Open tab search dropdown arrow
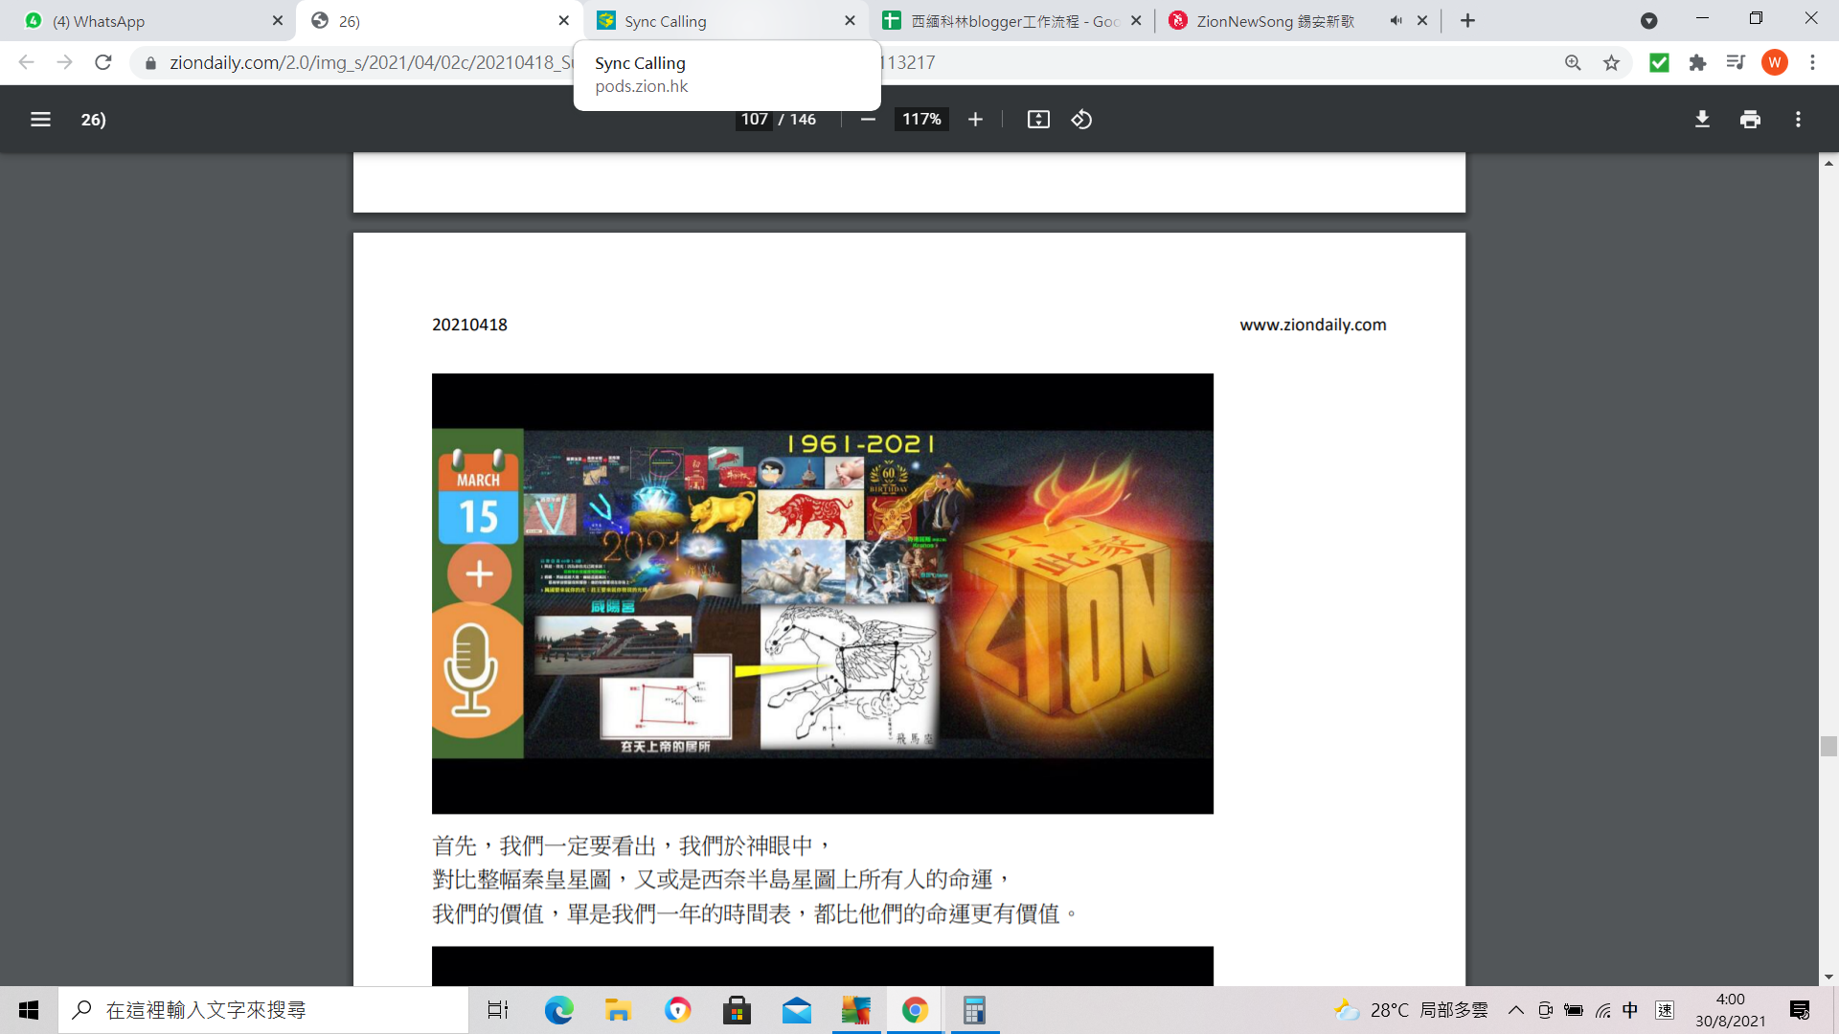This screenshot has width=1839, height=1034. point(1648,21)
